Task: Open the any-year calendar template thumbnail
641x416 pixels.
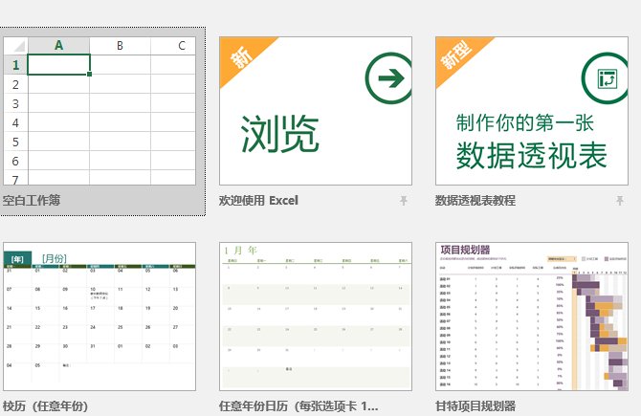Action: (316, 317)
